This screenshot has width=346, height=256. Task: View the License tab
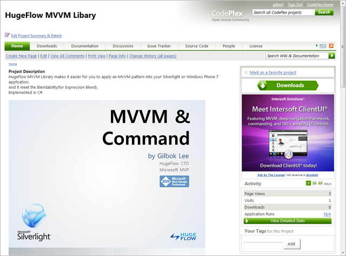pyautogui.click(x=256, y=46)
